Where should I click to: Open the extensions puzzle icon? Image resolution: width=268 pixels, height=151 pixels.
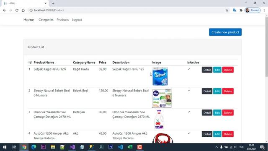[241, 10]
